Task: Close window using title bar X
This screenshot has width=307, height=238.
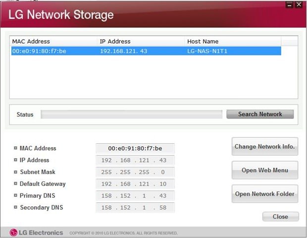Action: [x=299, y=4]
